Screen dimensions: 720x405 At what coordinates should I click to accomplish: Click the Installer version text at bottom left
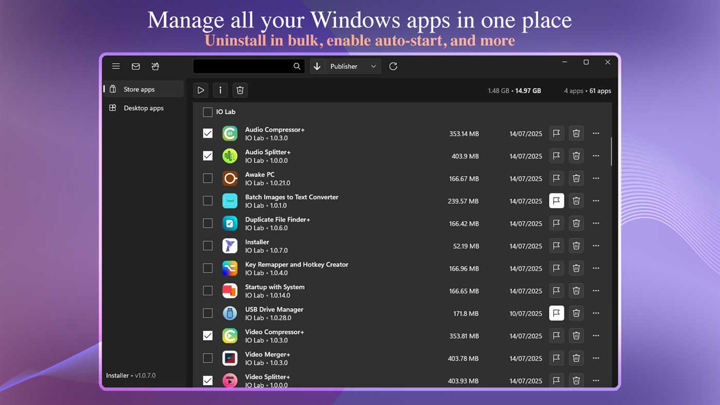pos(131,375)
